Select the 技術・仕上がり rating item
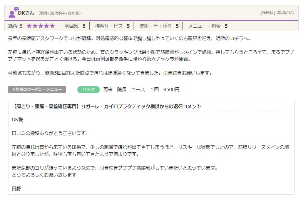301x200 pixels. [x=159, y=26]
